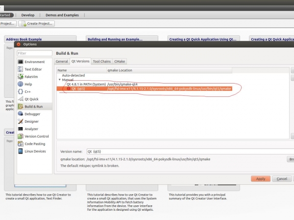Image resolution: width=294 pixels, height=220 pixels.
Task: Select the Qt Quick category
Action: tap(32, 99)
